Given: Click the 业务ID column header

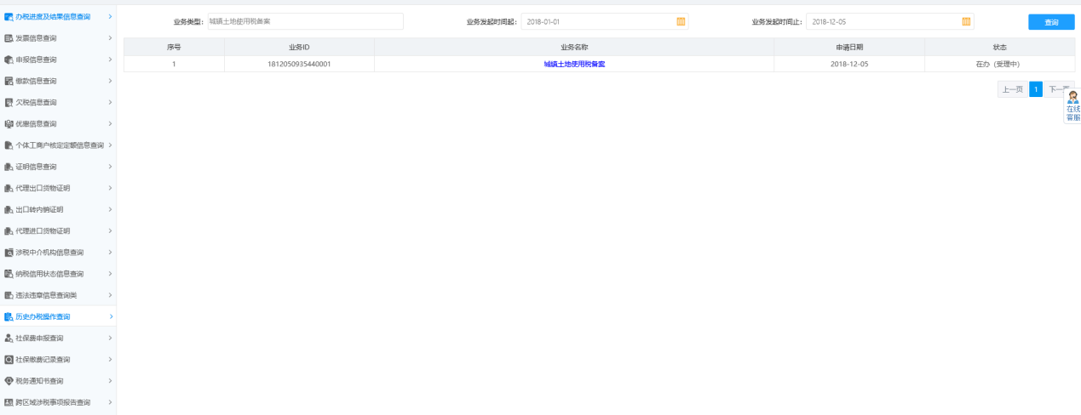Looking at the screenshot, I should 299,47.
